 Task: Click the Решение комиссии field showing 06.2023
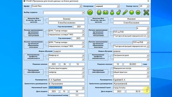(x=132, y=64)
